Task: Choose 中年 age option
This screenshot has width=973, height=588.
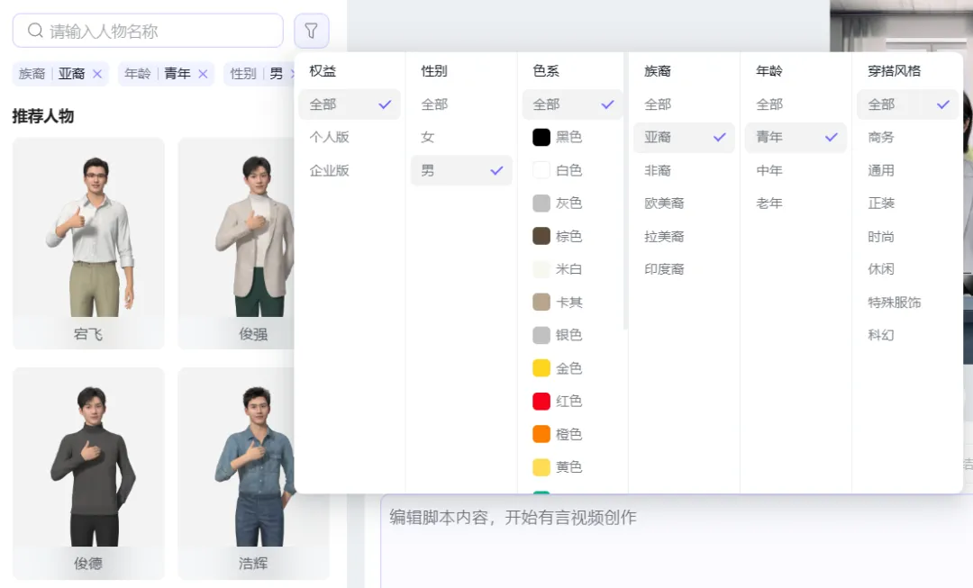Action: 769,170
